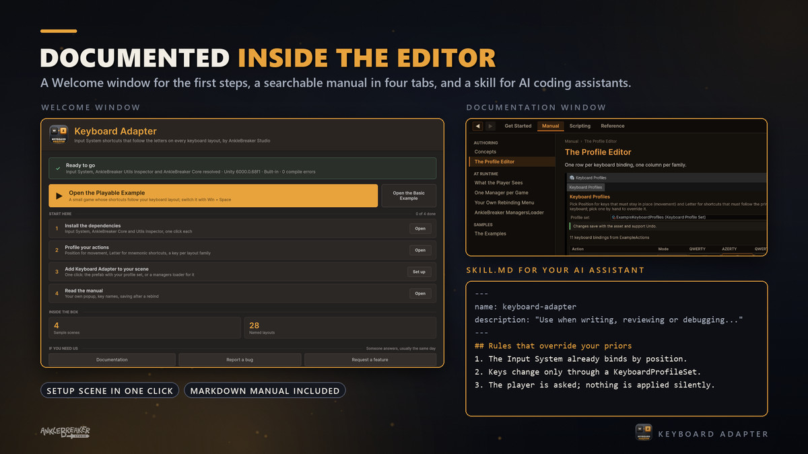
Task: Select the inner Keyboard Profiles tab
Action: click(x=586, y=187)
